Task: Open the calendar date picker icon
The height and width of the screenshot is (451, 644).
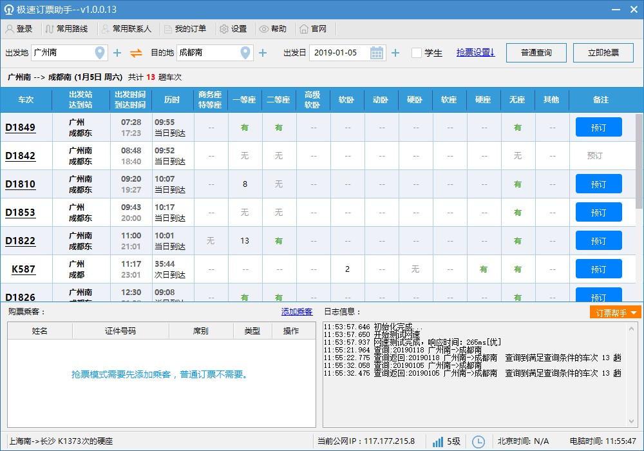Action: pos(377,53)
